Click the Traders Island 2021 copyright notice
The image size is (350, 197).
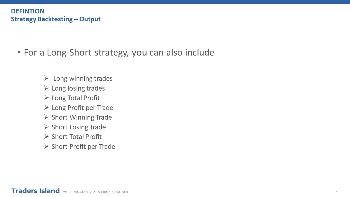pyautogui.click(x=96, y=192)
